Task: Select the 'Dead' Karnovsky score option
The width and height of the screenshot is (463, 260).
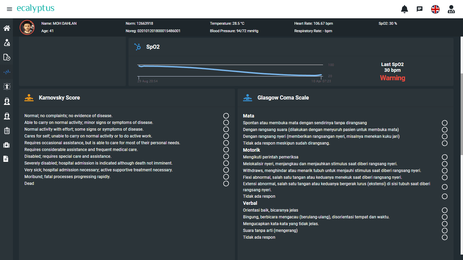Action: click(x=226, y=183)
